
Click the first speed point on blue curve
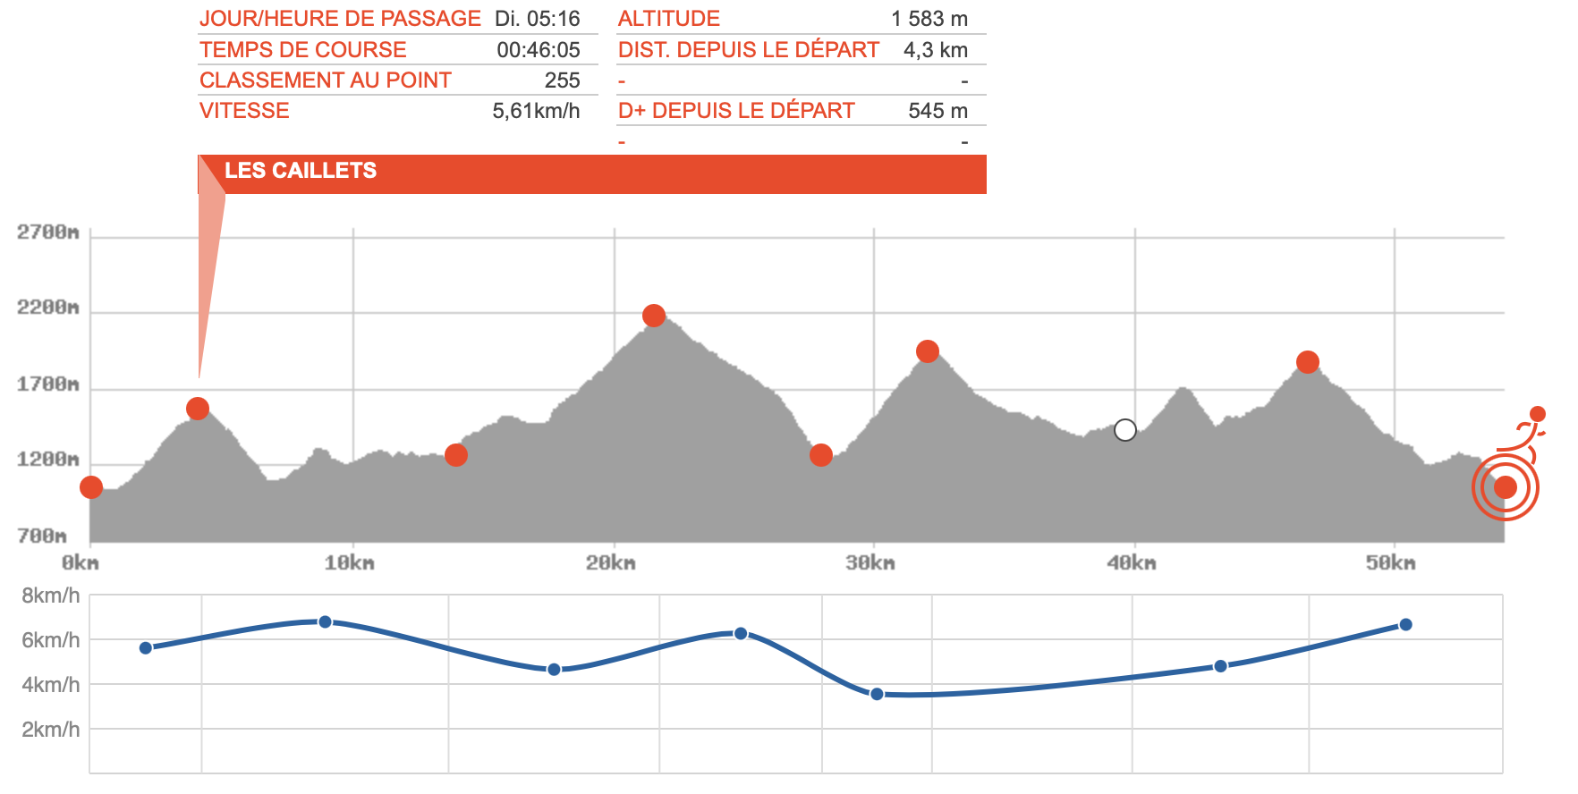point(146,648)
